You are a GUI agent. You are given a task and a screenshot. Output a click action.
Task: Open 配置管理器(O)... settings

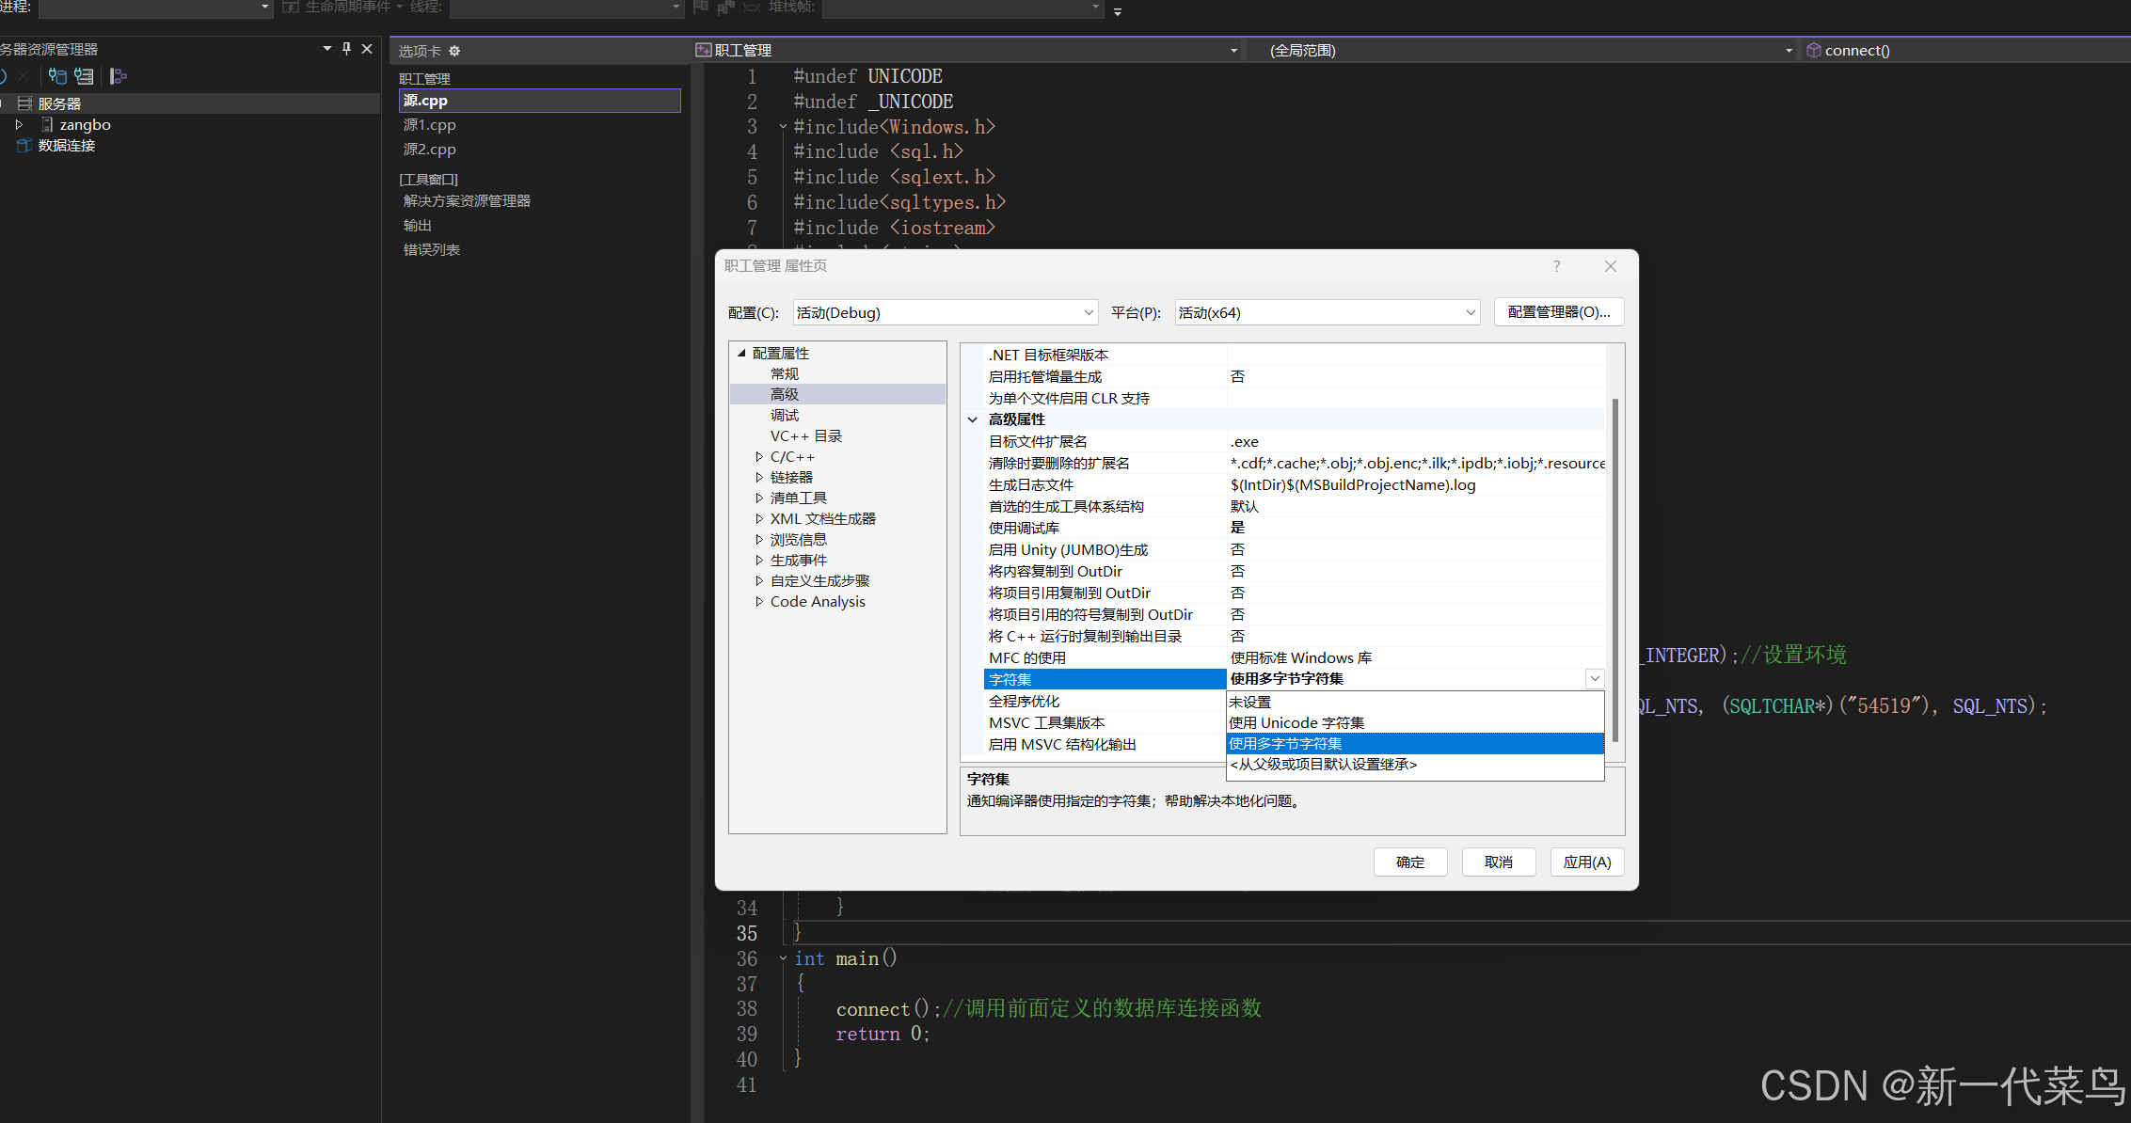[x=1558, y=311]
